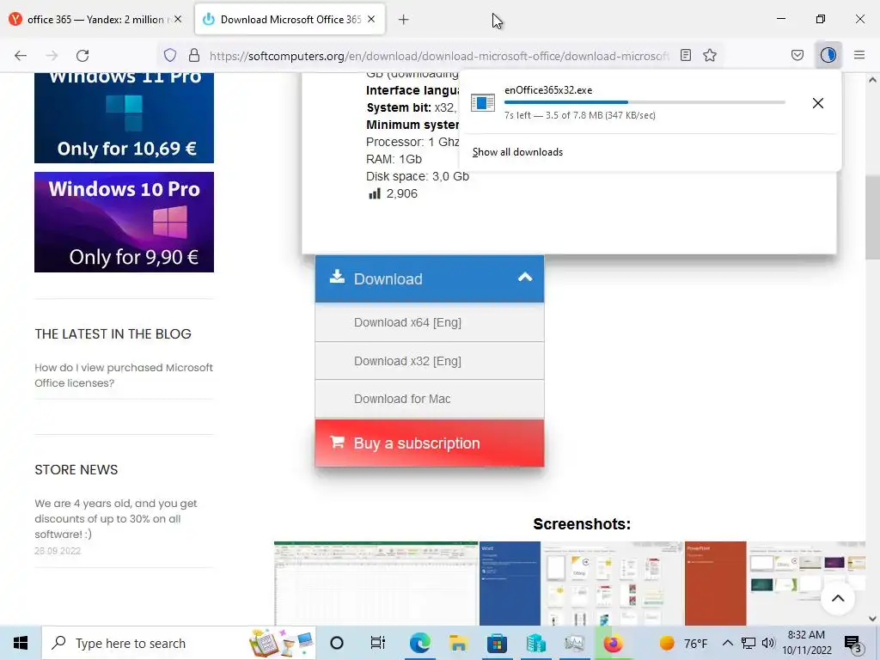This screenshot has height=660, width=880.
Task: Open the notification center icon
Action: [x=852, y=644]
